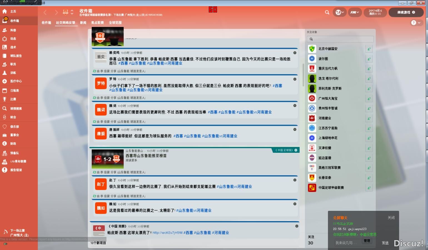Toggle follow for 中国足球甲级联赛
Screen dimensions: 428x250
coord(369,188)
